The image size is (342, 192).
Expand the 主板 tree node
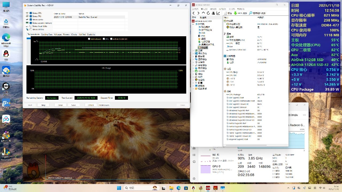[x=193, y=50]
